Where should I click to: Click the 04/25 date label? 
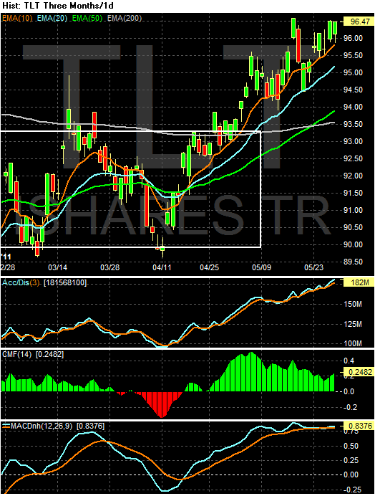[209, 267]
